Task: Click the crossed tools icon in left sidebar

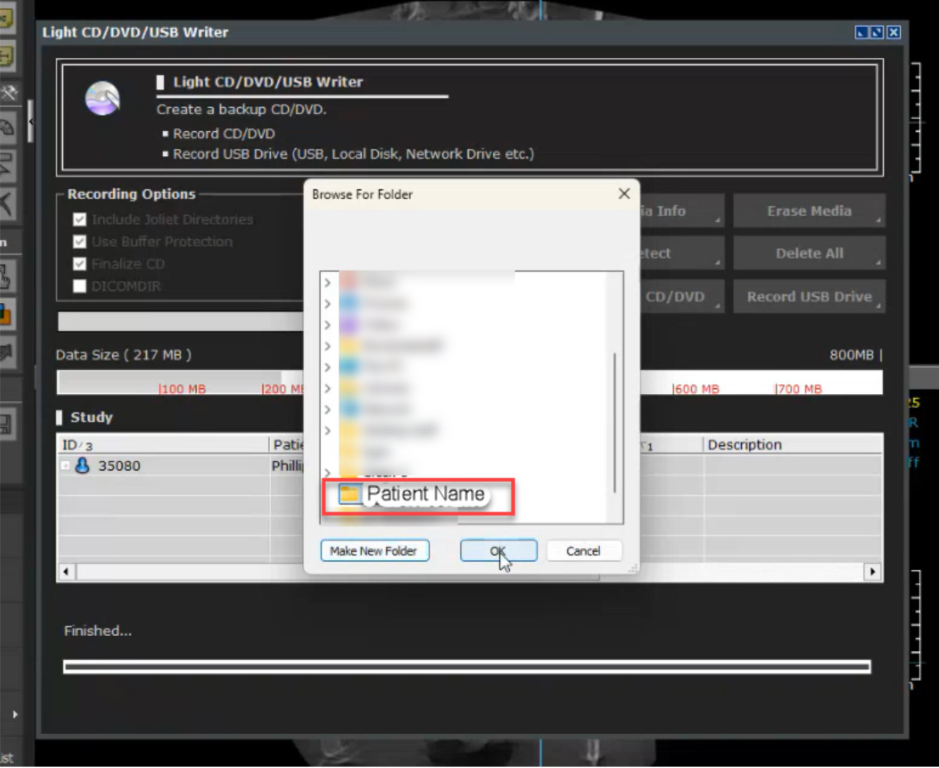Action: point(8,92)
